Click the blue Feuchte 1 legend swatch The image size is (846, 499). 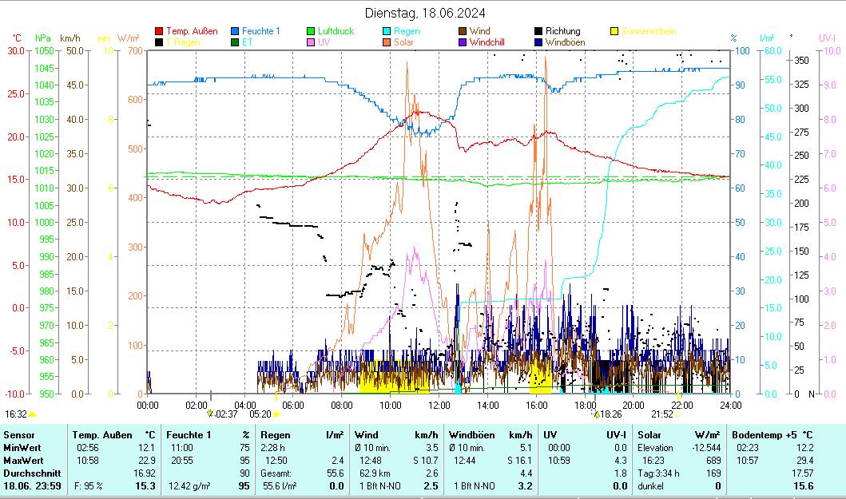coord(235,31)
